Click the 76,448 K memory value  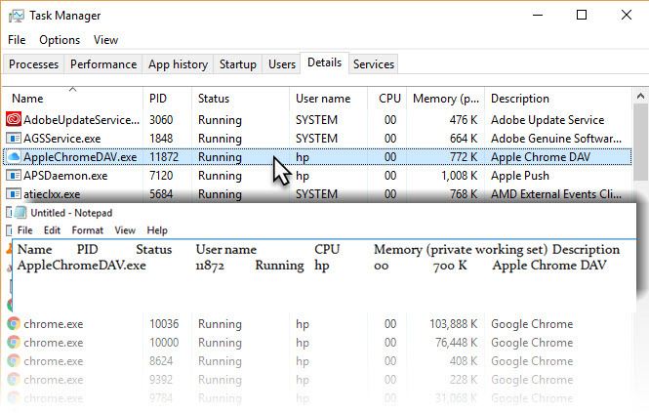(x=456, y=343)
